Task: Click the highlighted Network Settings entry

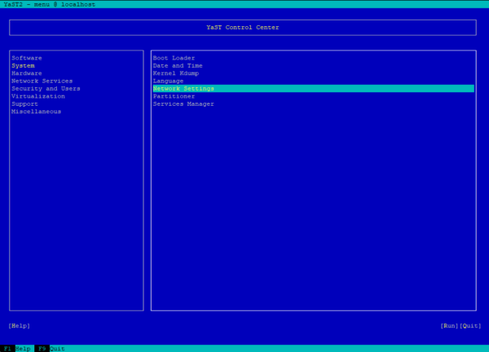Action: [x=183, y=88]
